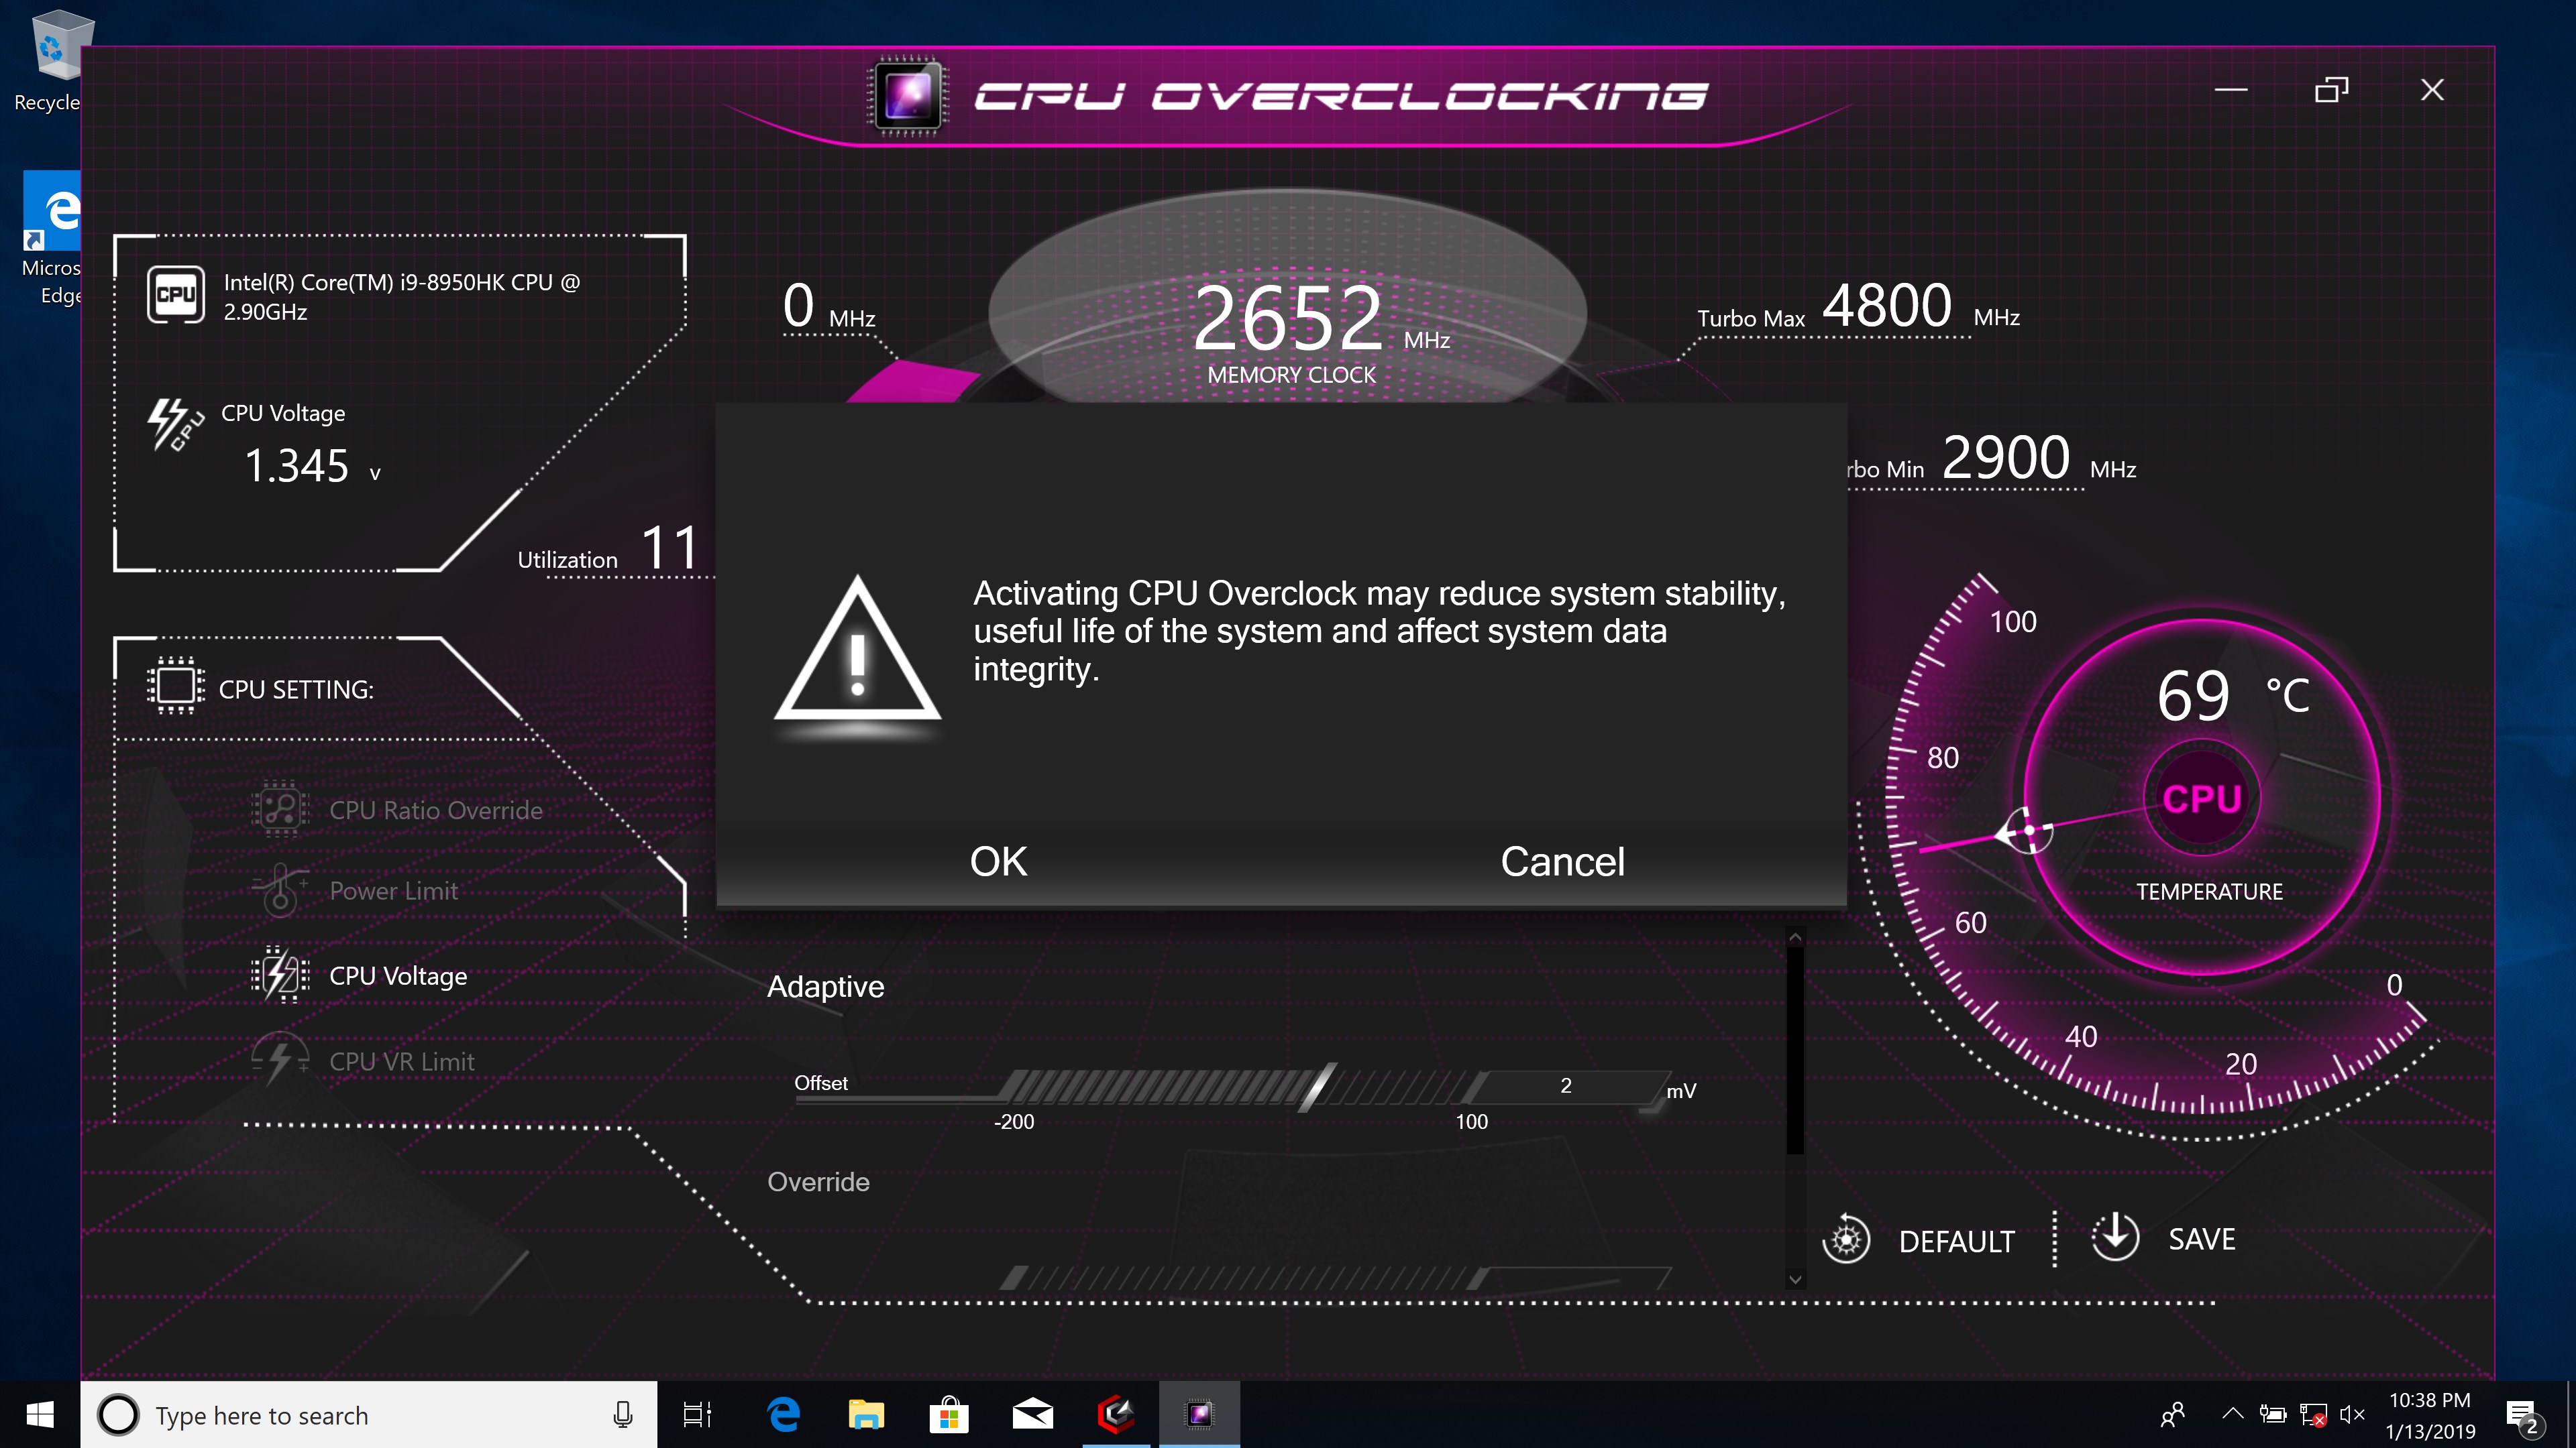Click the SAVE download arrow icon

point(2115,1237)
